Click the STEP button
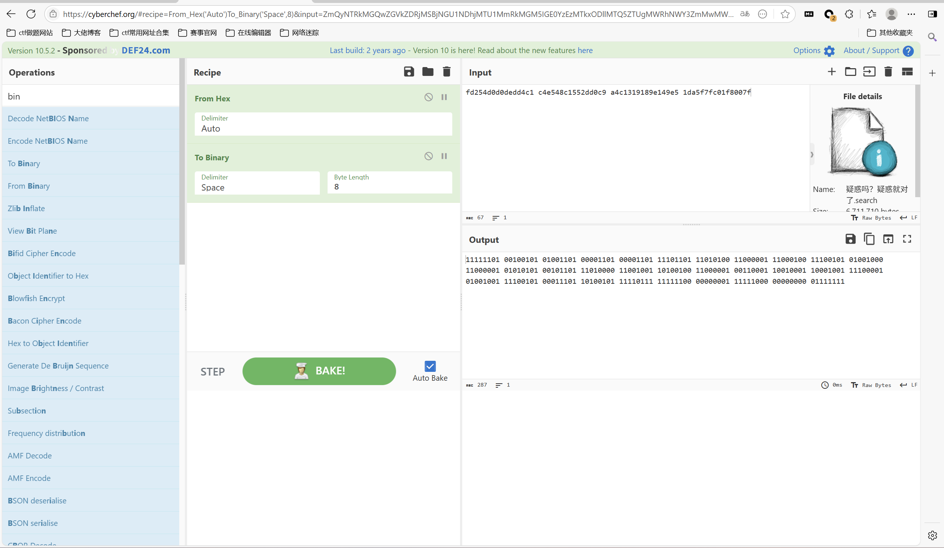Image resolution: width=944 pixels, height=548 pixels. [x=212, y=372]
